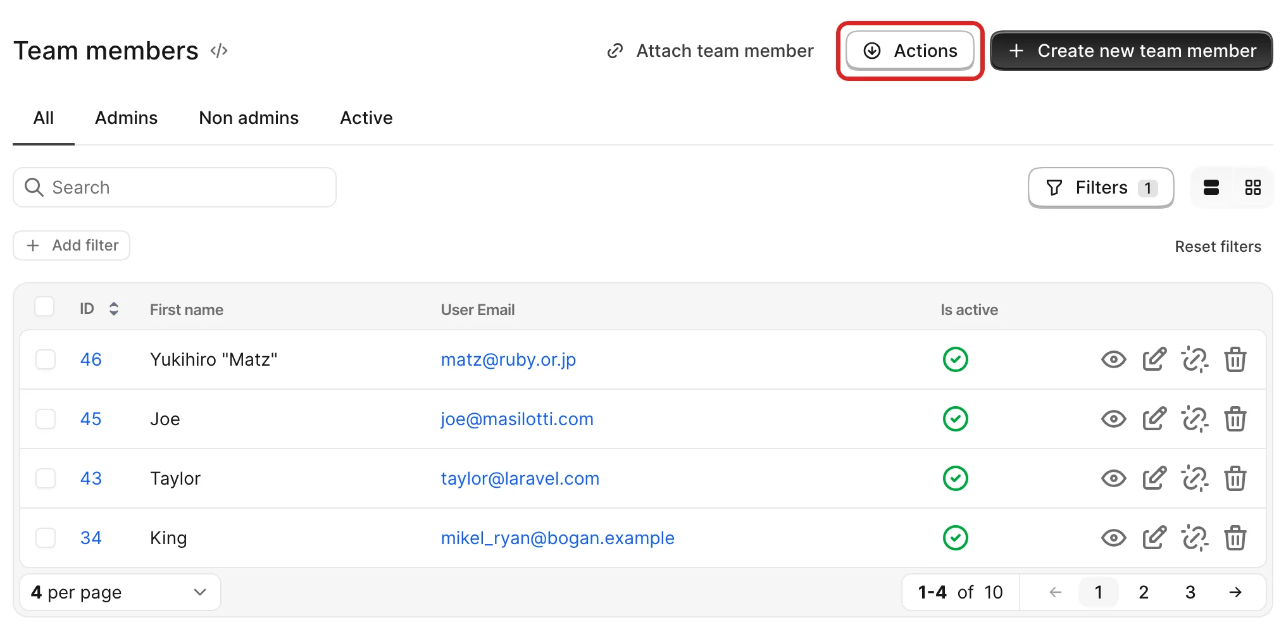Go to next page arrow

(x=1235, y=592)
